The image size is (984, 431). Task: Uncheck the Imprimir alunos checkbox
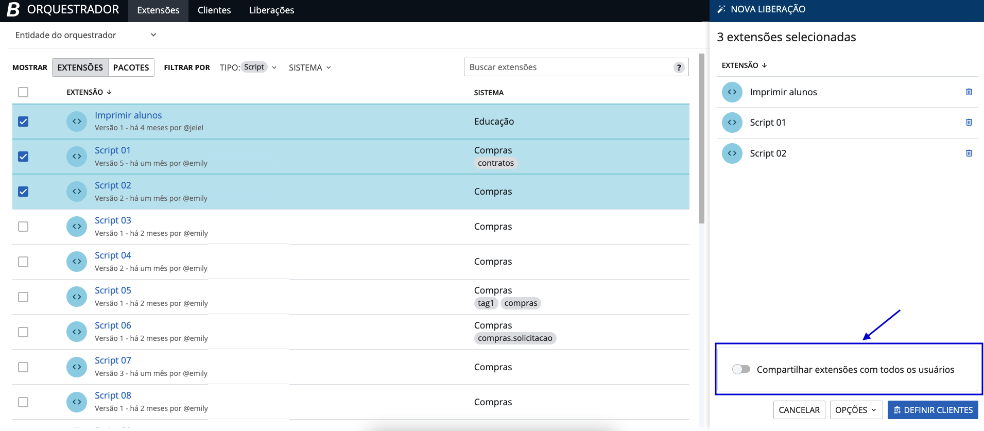coord(23,122)
